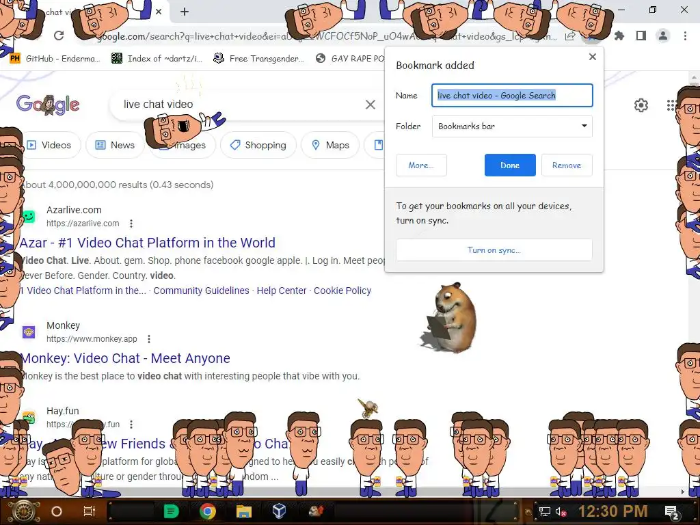The image size is (700, 525).
Task: Open the Monkey result options menu
Action: point(149,339)
